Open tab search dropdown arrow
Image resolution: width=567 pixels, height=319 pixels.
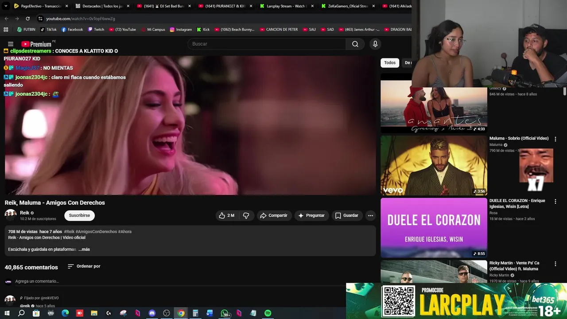point(6,6)
